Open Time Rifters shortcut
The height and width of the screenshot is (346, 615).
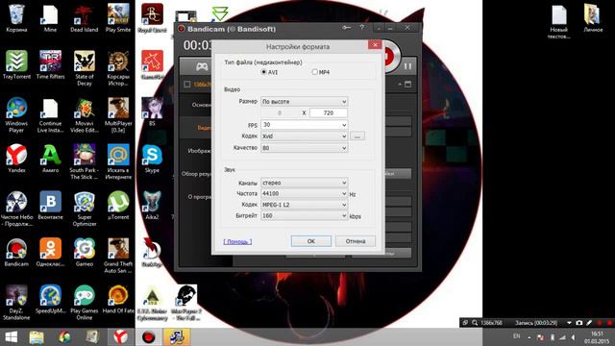tap(50, 64)
